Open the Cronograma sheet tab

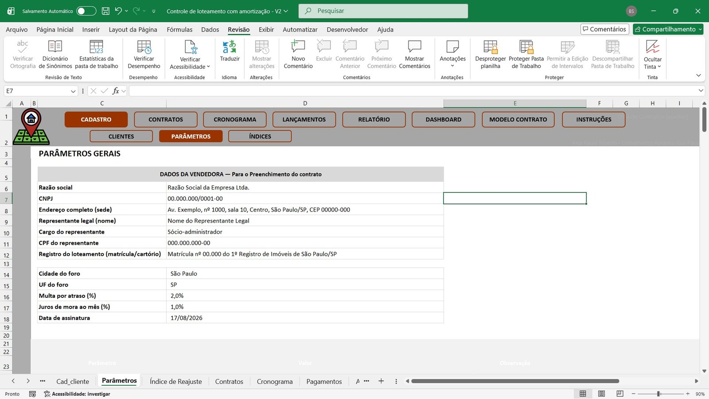[275, 381]
